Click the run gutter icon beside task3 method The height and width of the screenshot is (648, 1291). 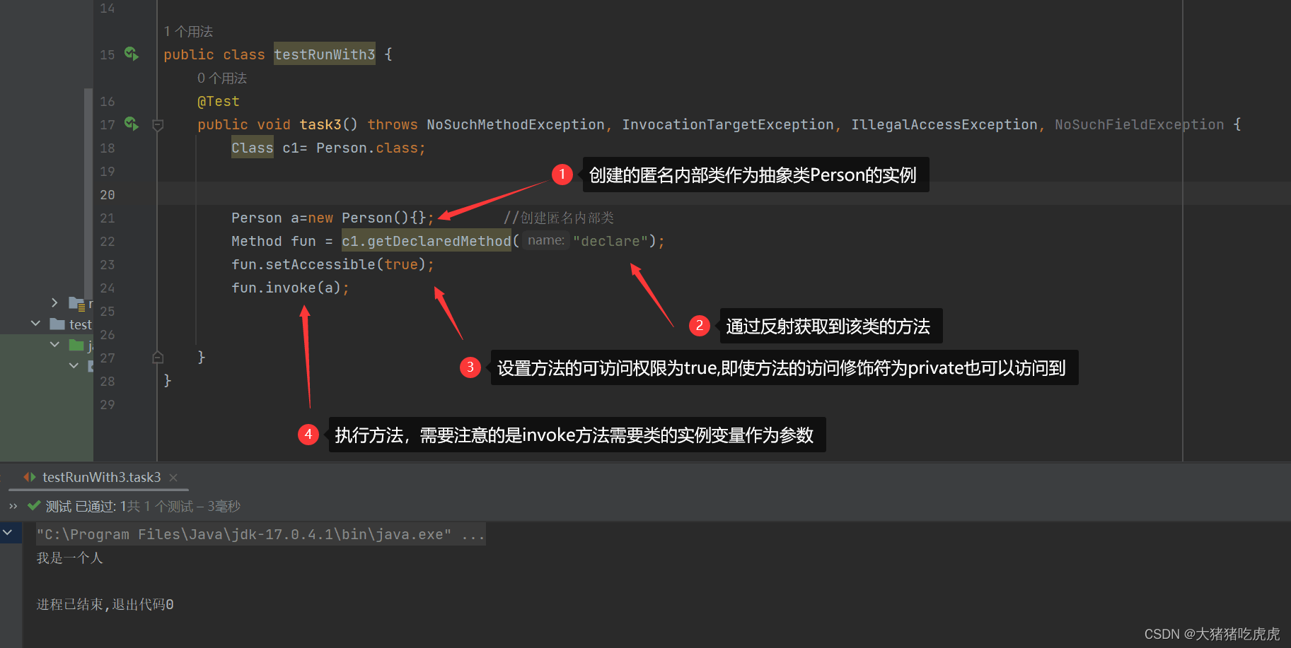(x=132, y=124)
